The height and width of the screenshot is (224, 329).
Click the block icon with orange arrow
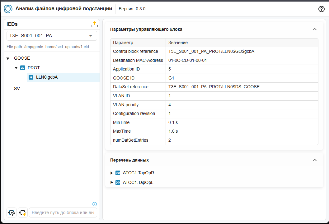23,213
